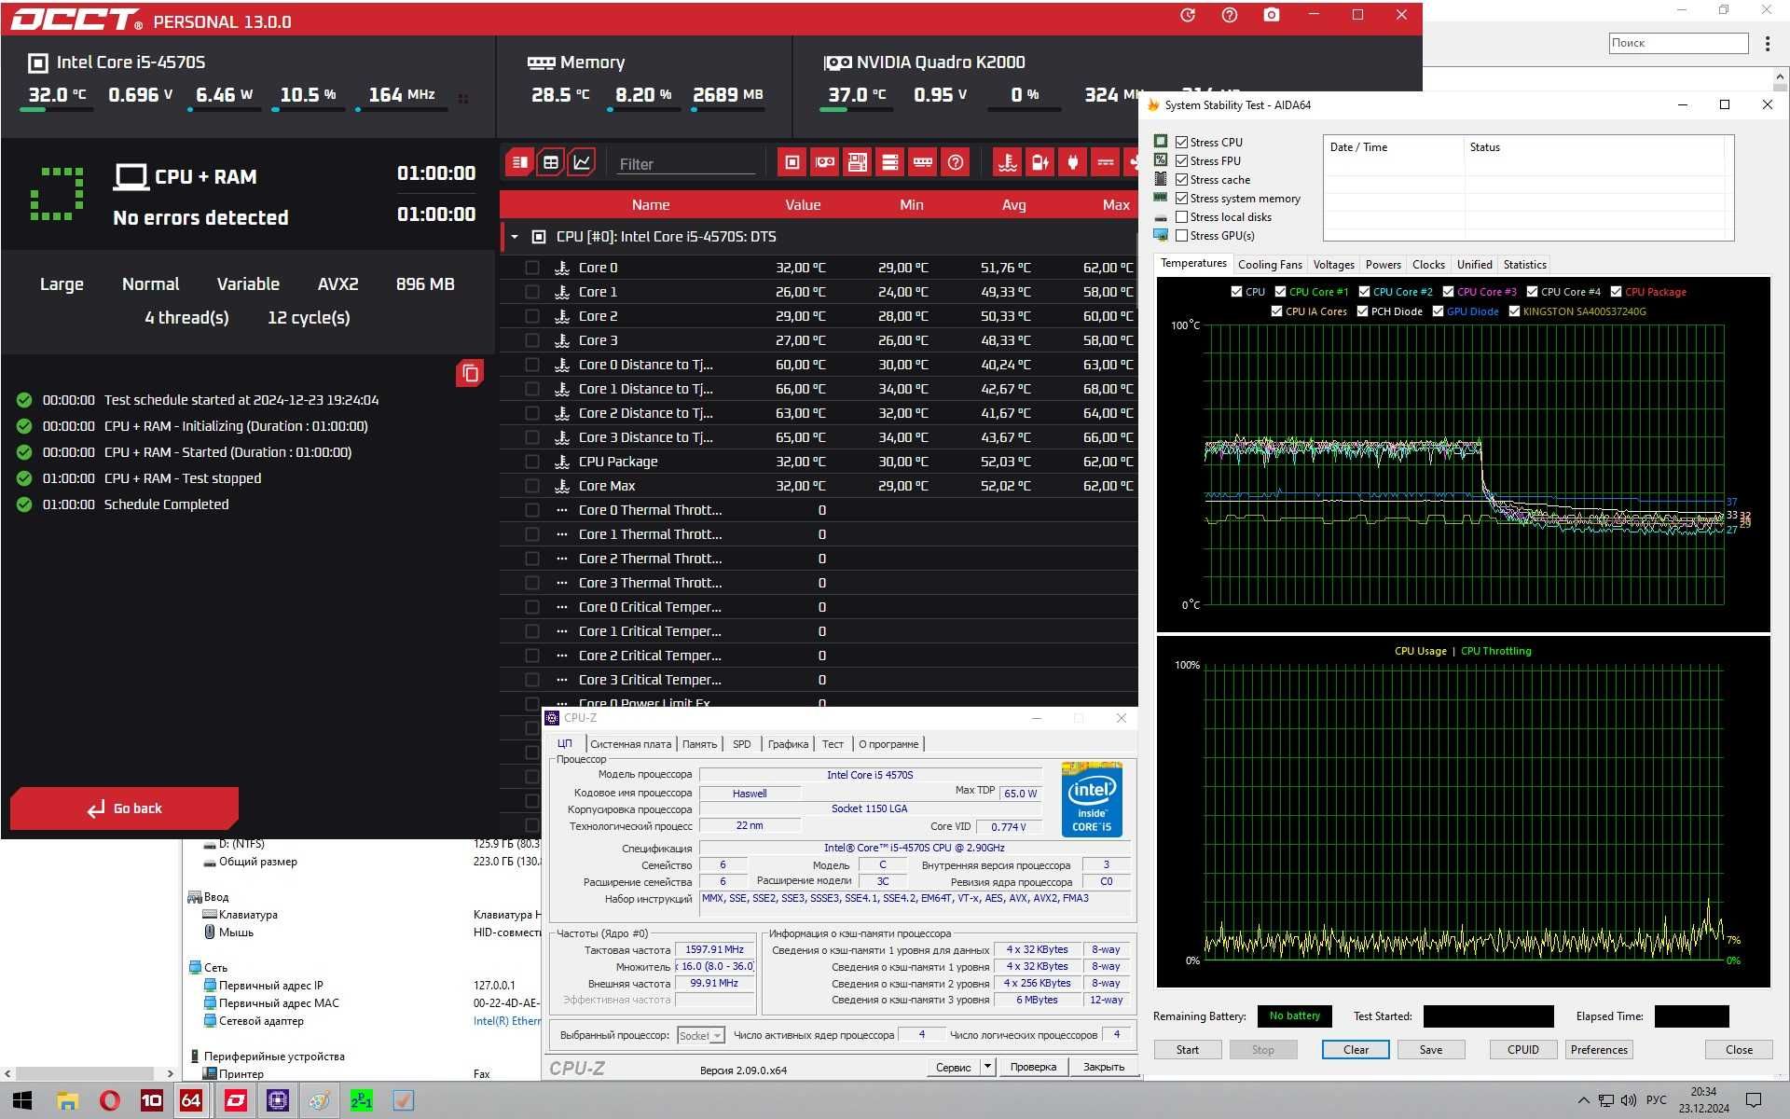Open CPUID from AIDA64 stability window
The width and height of the screenshot is (1790, 1119).
1522,1050
